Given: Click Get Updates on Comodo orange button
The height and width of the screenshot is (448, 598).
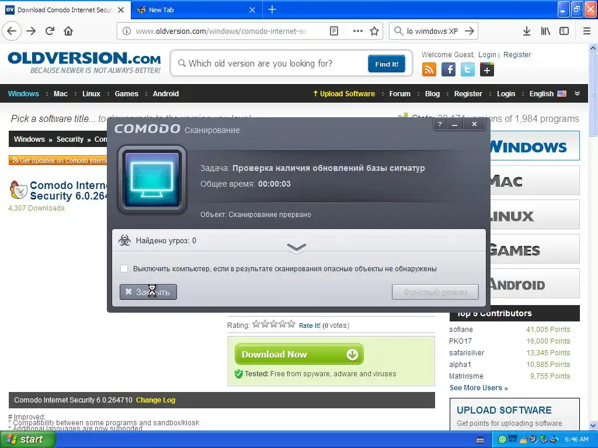Looking at the screenshot, I should (x=58, y=160).
